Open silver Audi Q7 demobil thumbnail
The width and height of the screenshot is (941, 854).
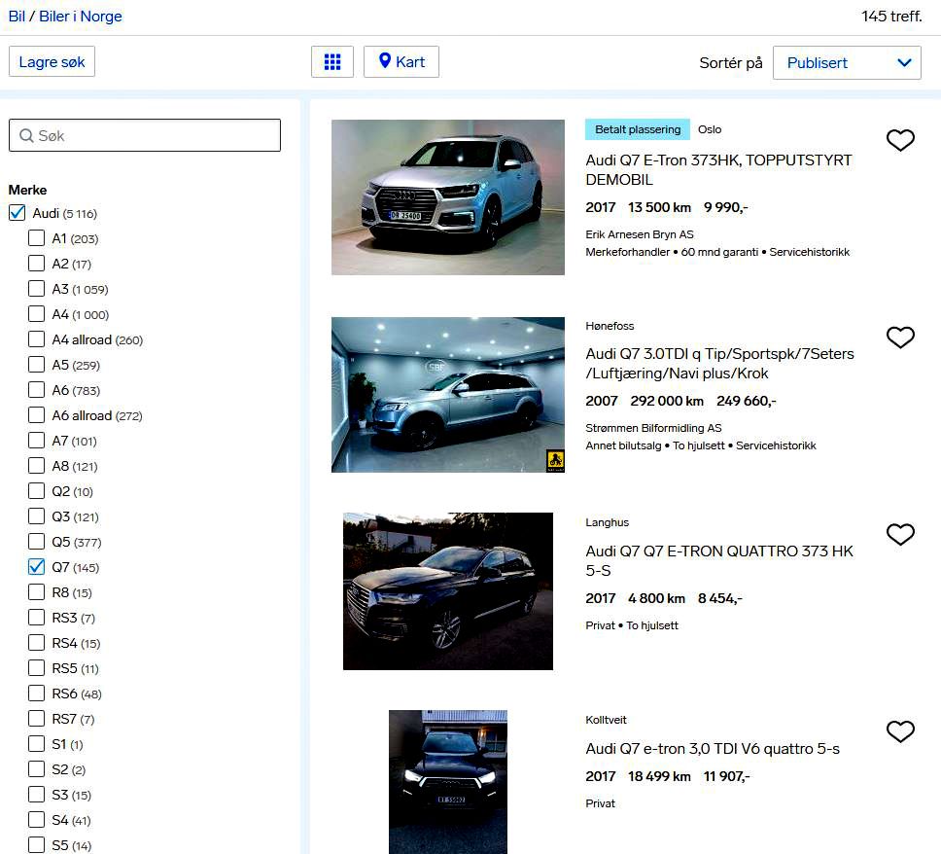click(x=447, y=197)
